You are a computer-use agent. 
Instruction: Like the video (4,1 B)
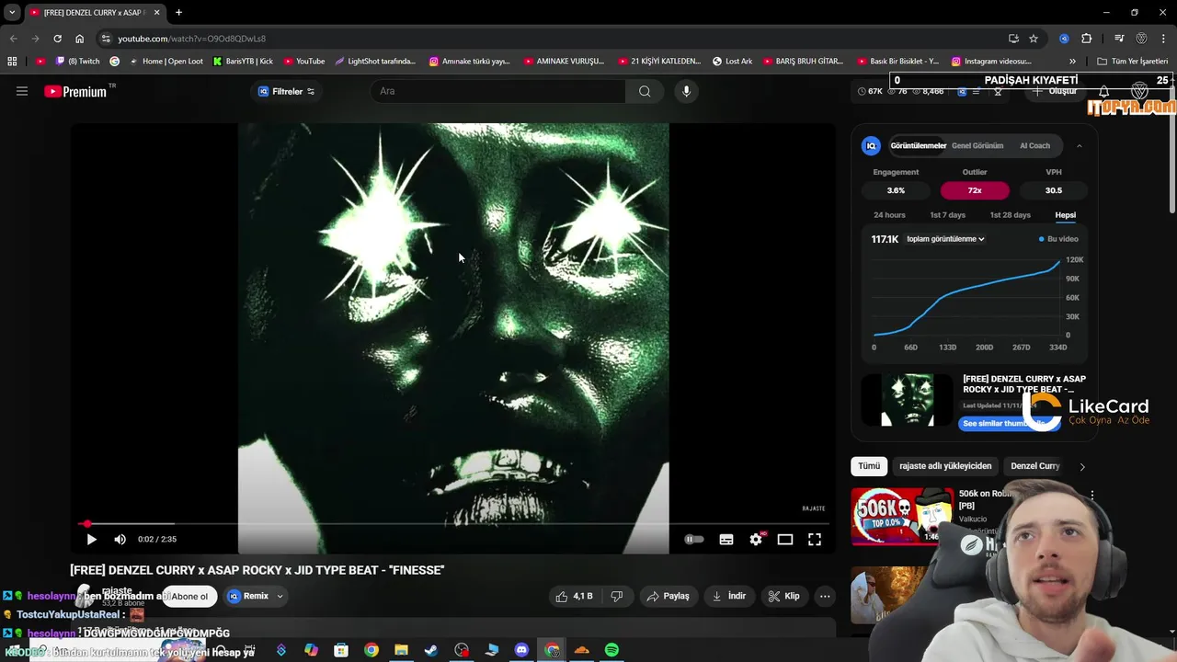[575, 596]
